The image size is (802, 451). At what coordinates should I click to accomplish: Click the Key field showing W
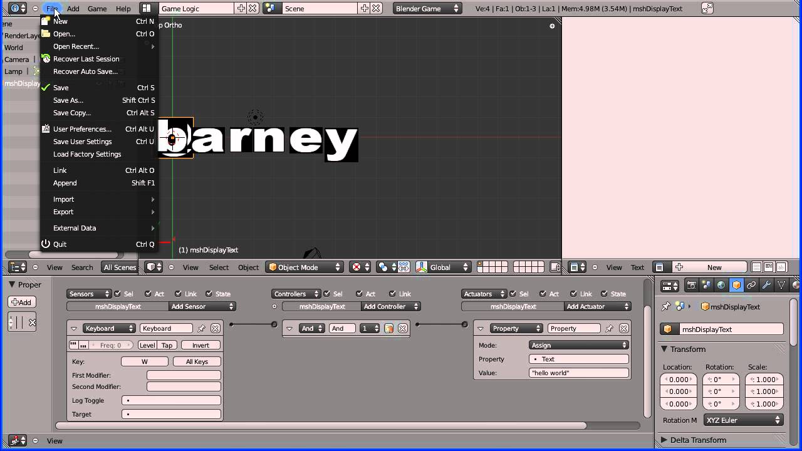click(x=145, y=361)
